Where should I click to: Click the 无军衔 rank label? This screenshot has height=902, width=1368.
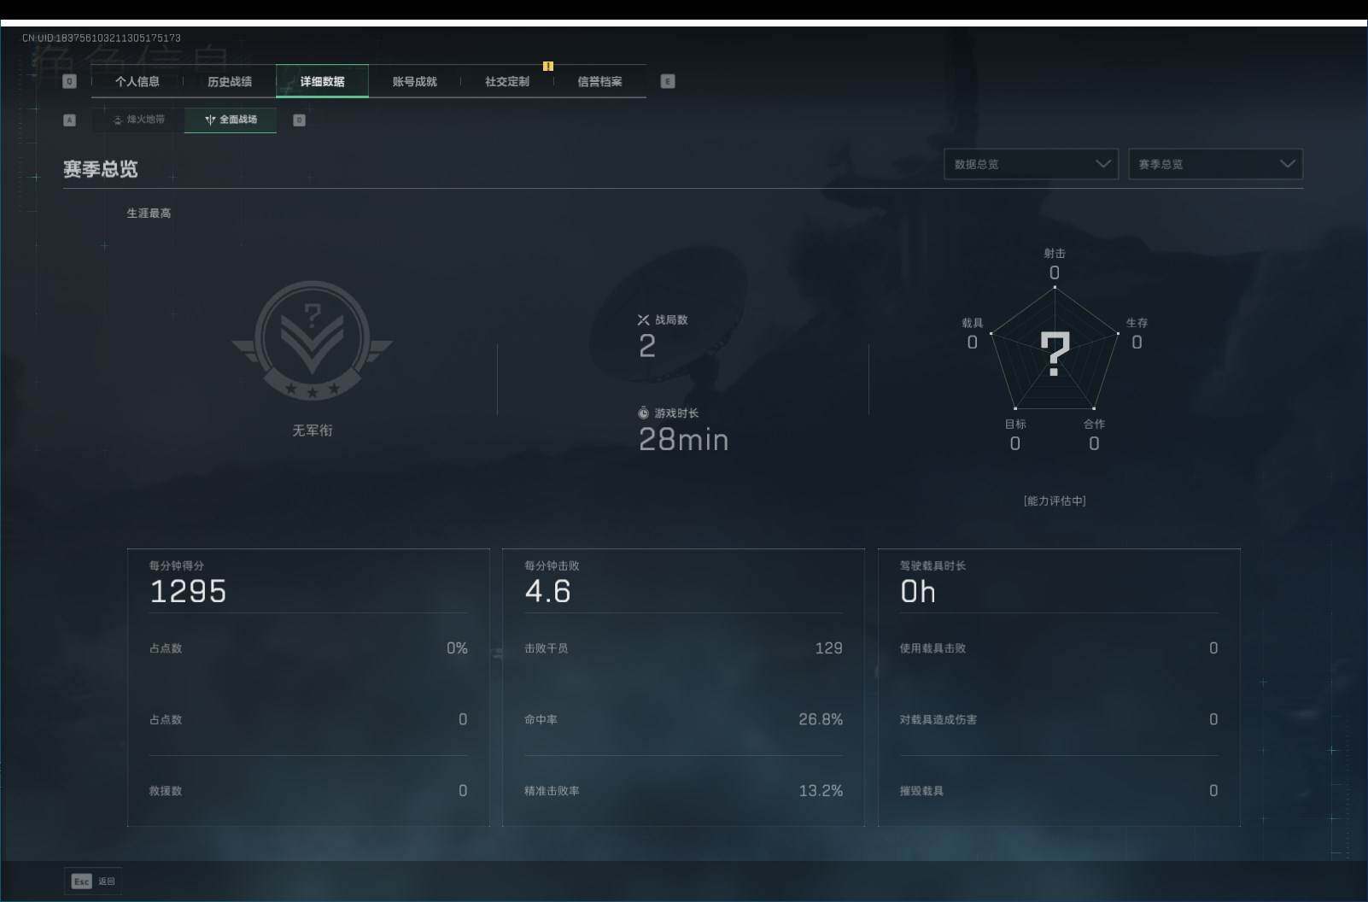[313, 430]
